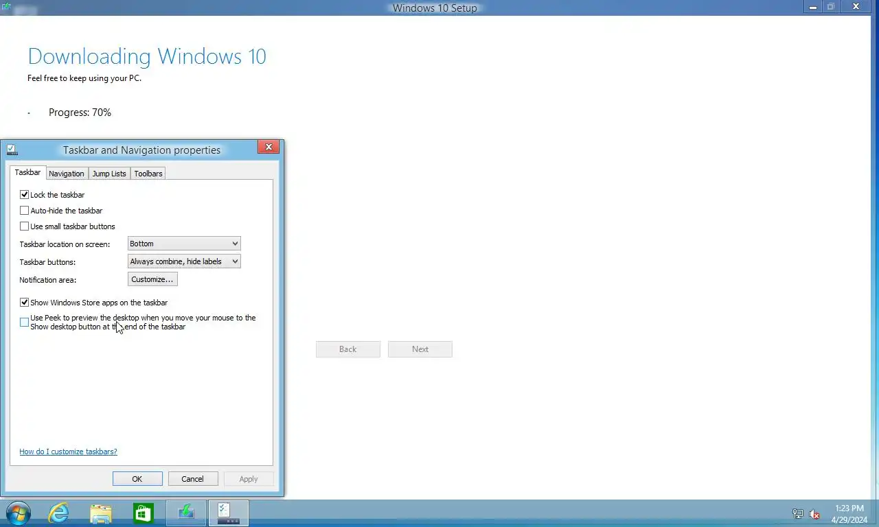879x527 pixels.
Task: Launch Internet Explorer from the taskbar
Action: click(x=58, y=513)
